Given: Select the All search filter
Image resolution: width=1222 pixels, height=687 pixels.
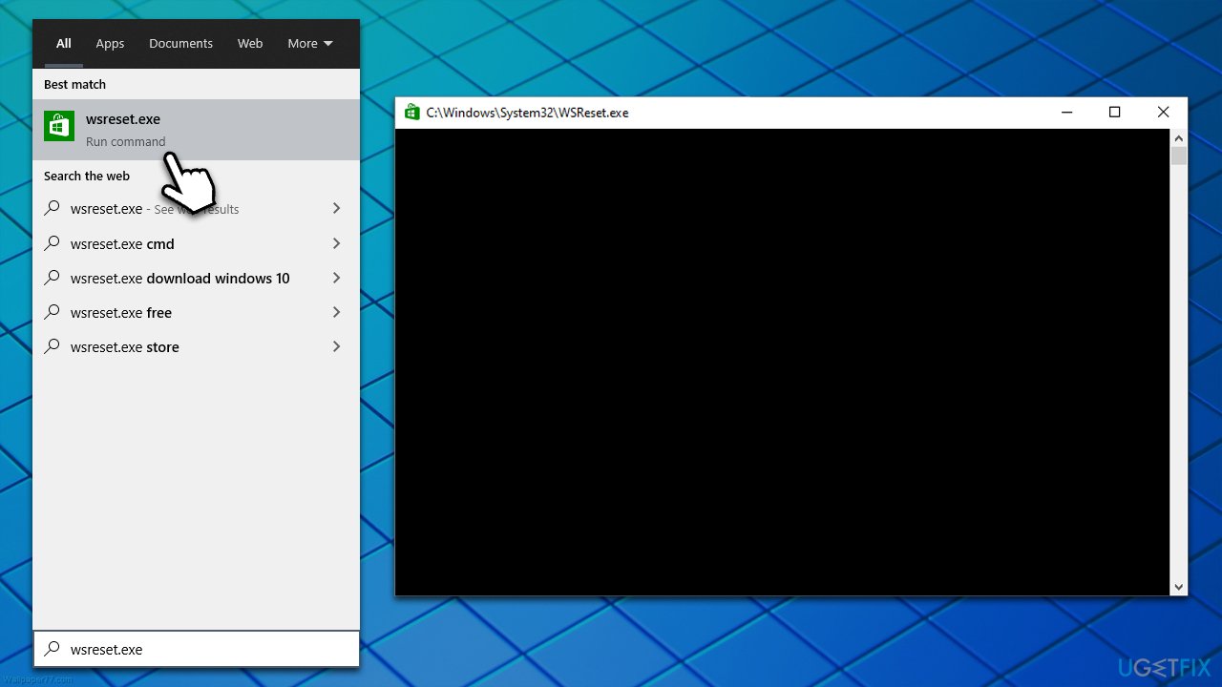Looking at the screenshot, I should tap(63, 43).
